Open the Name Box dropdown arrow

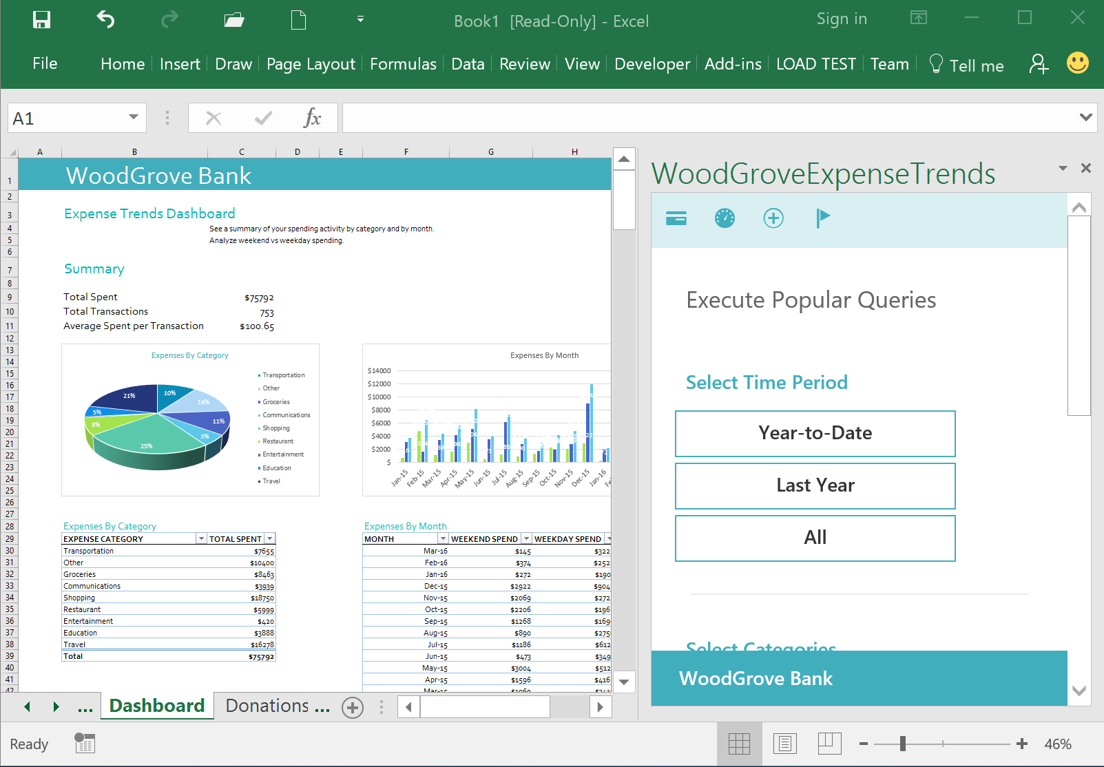tap(134, 117)
